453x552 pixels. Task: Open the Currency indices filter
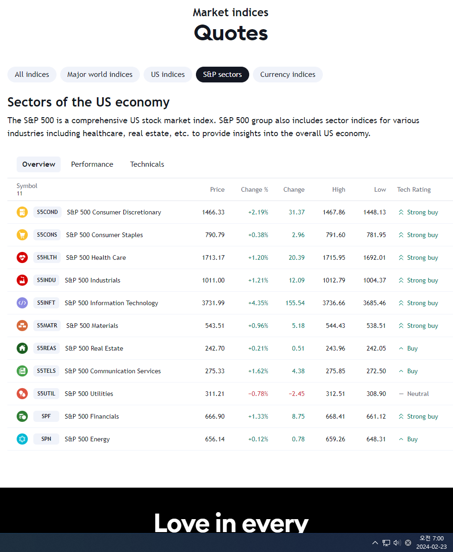[288, 75]
